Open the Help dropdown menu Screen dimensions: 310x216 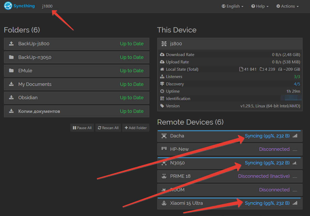pos(260,6)
